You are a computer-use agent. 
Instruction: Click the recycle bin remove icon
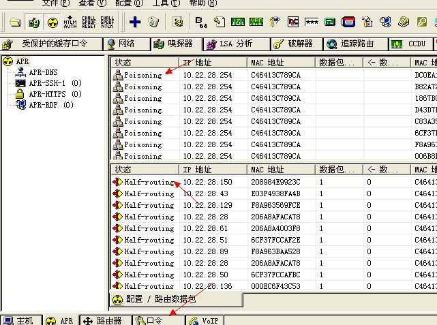pyautogui.click(x=153, y=22)
